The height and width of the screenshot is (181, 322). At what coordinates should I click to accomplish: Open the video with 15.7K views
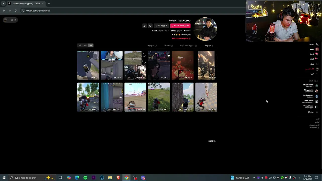point(183,65)
